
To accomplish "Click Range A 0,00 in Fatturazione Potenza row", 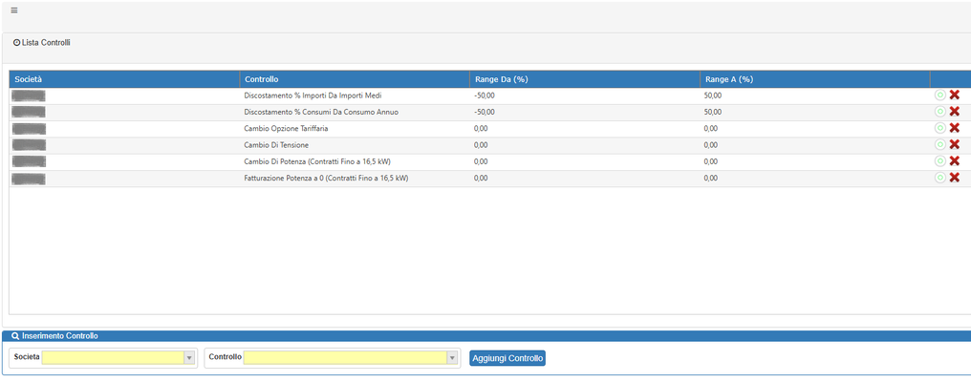I will 711,179.
